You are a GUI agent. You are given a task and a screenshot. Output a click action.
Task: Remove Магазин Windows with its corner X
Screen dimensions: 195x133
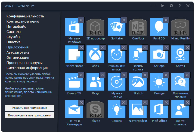[81, 20]
